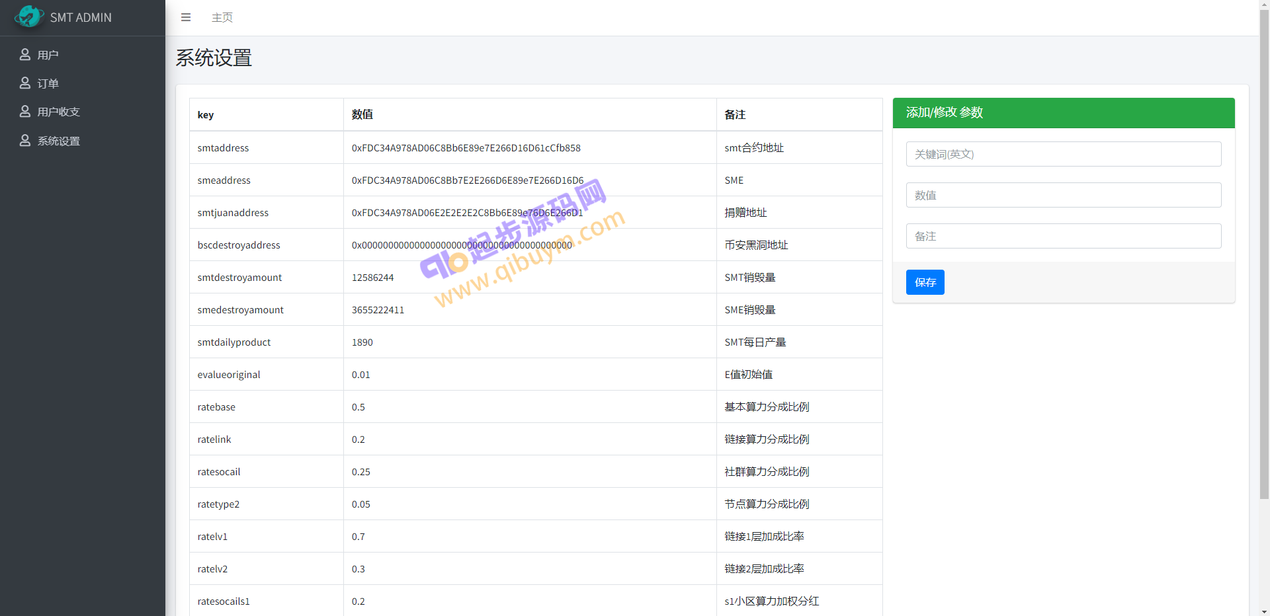Click the icon beside 系统设置
1270x616 pixels.
(25, 141)
